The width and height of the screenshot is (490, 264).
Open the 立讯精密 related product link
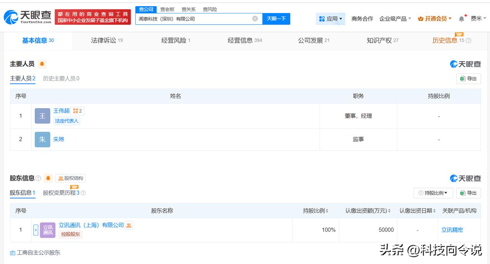[452, 230]
